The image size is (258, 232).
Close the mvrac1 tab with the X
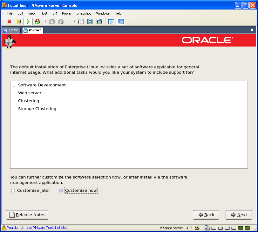[252, 30]
